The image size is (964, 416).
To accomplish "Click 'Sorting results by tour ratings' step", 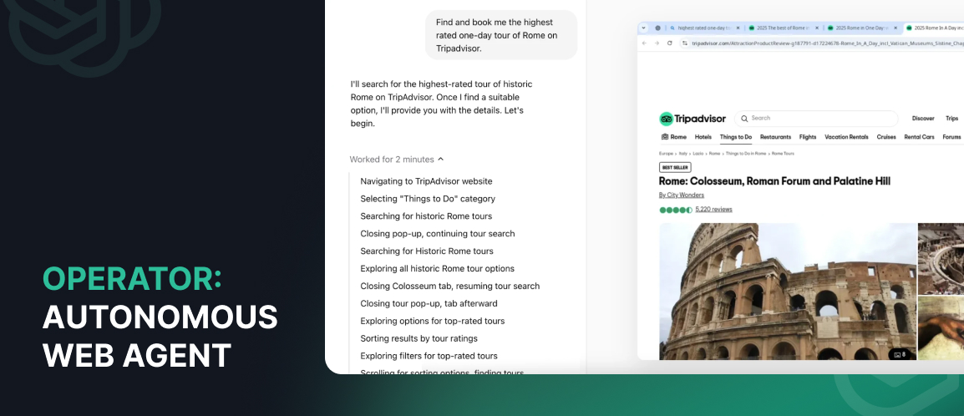I will pos(419,338).
